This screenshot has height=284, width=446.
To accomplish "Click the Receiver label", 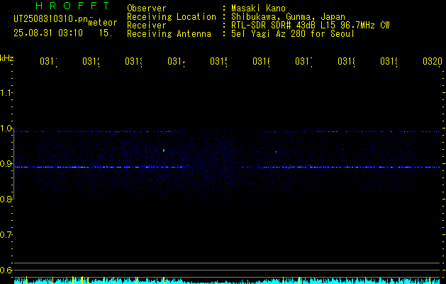I will (x=147, y=26).
